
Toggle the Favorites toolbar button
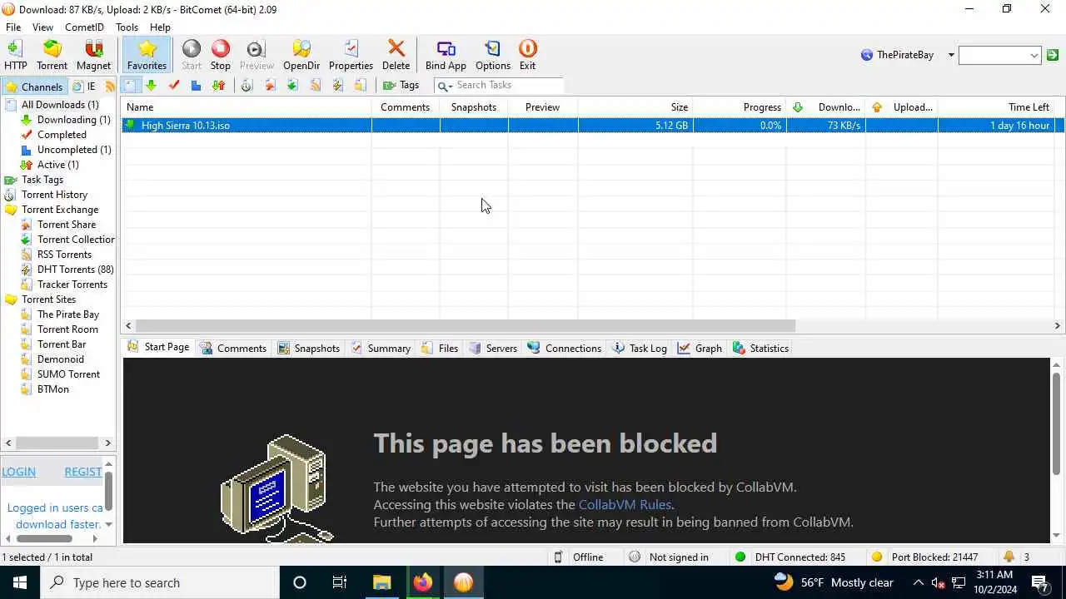[x=147, y=55]
